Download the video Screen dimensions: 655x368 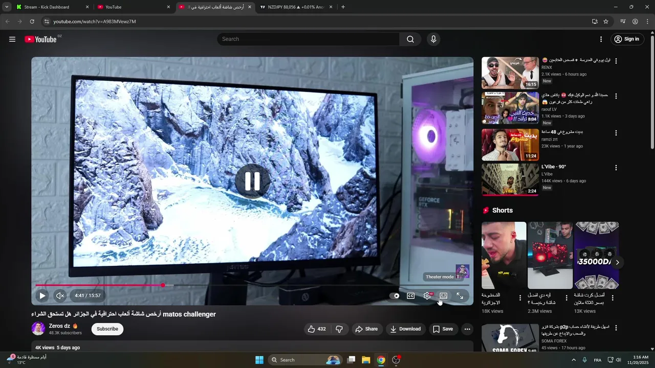tap(406, 329)
